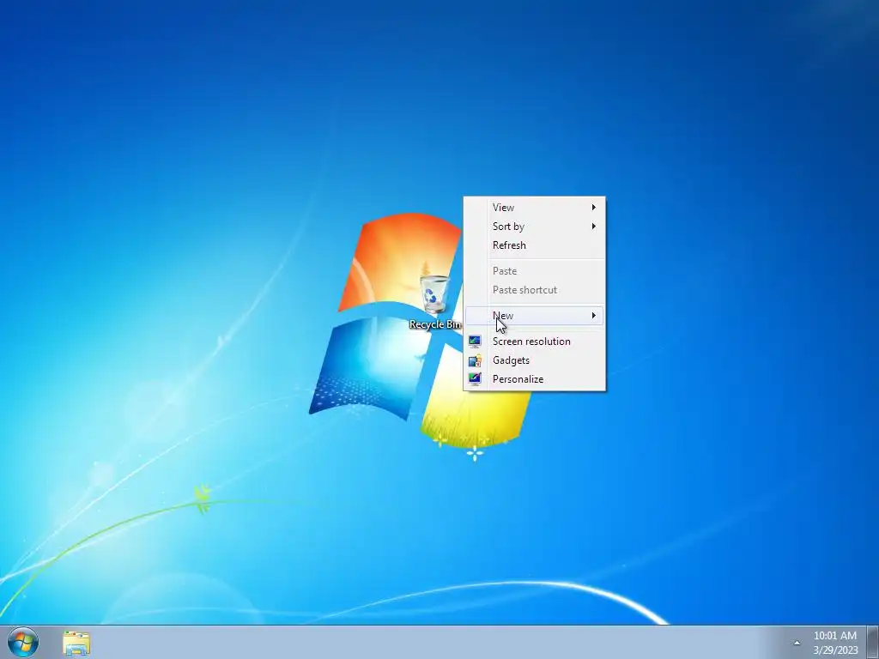
Task: Open the New context menu entry
Action: coord(534,316)
